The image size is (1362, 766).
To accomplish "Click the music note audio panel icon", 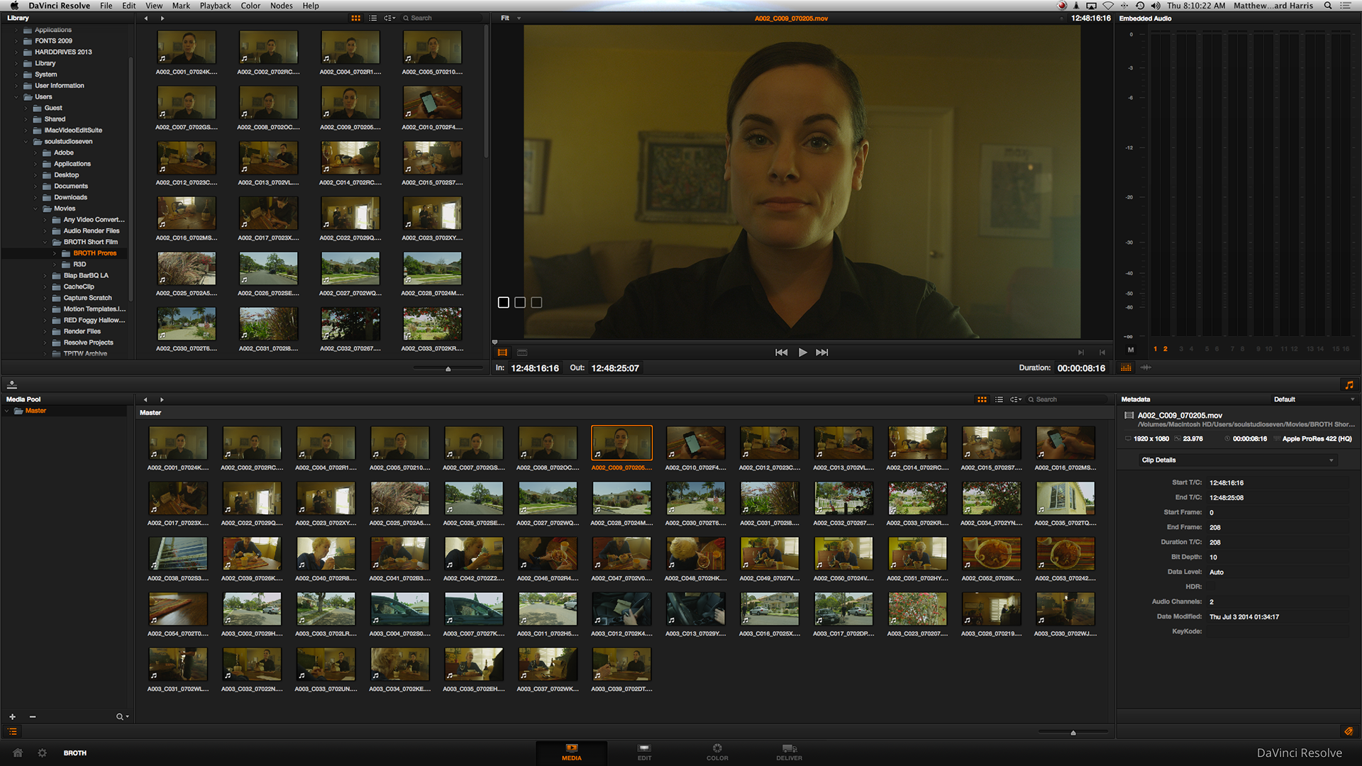I will pyautogui.click(x=1349, y=384).
